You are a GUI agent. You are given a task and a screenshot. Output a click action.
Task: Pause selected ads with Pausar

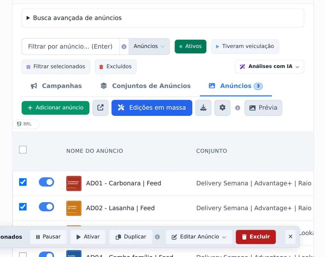click(48, 237)
